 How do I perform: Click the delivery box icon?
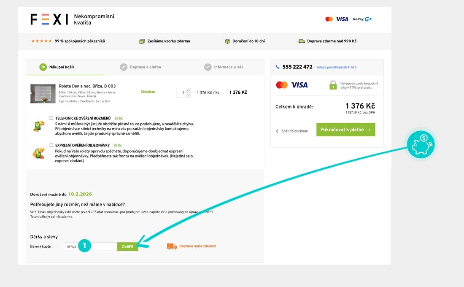pos(227,41)
